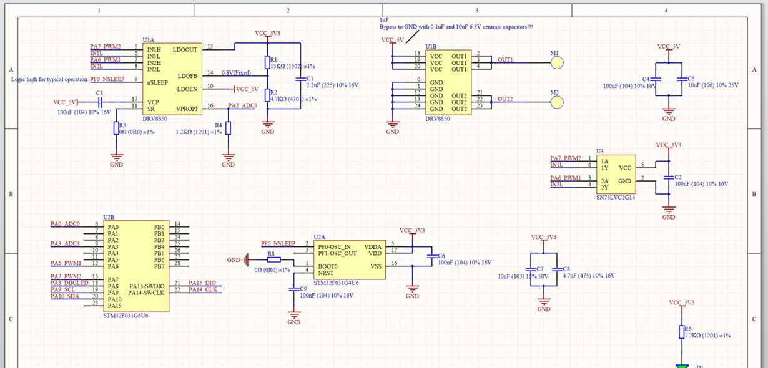Select the C3 capacitor designator
Viewport: 768px width, 368px height.
click(99, 93)
